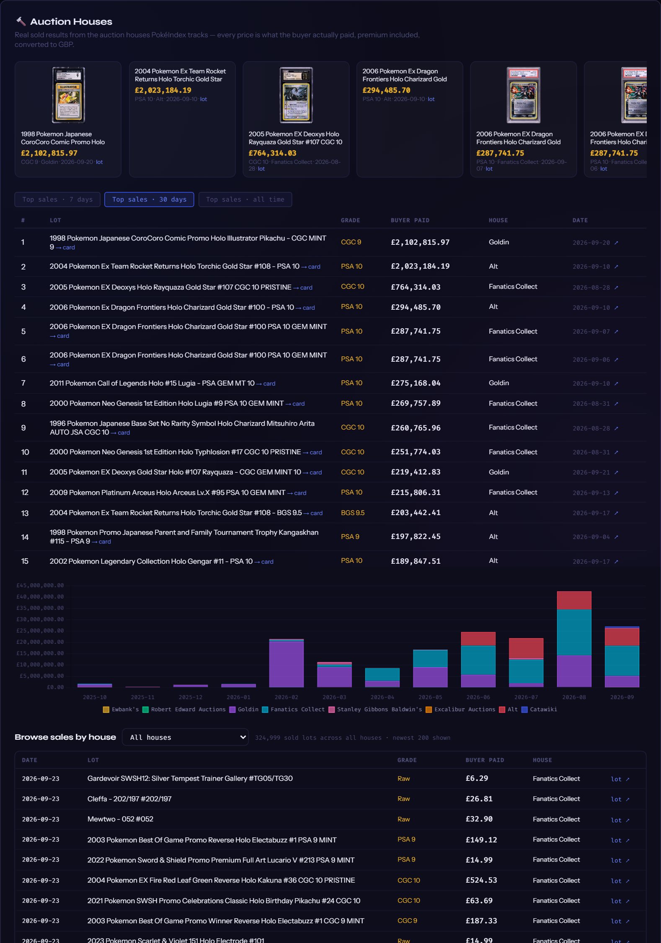
Task: Open external arrow for Typhlosion row
Action: point(616,452)
